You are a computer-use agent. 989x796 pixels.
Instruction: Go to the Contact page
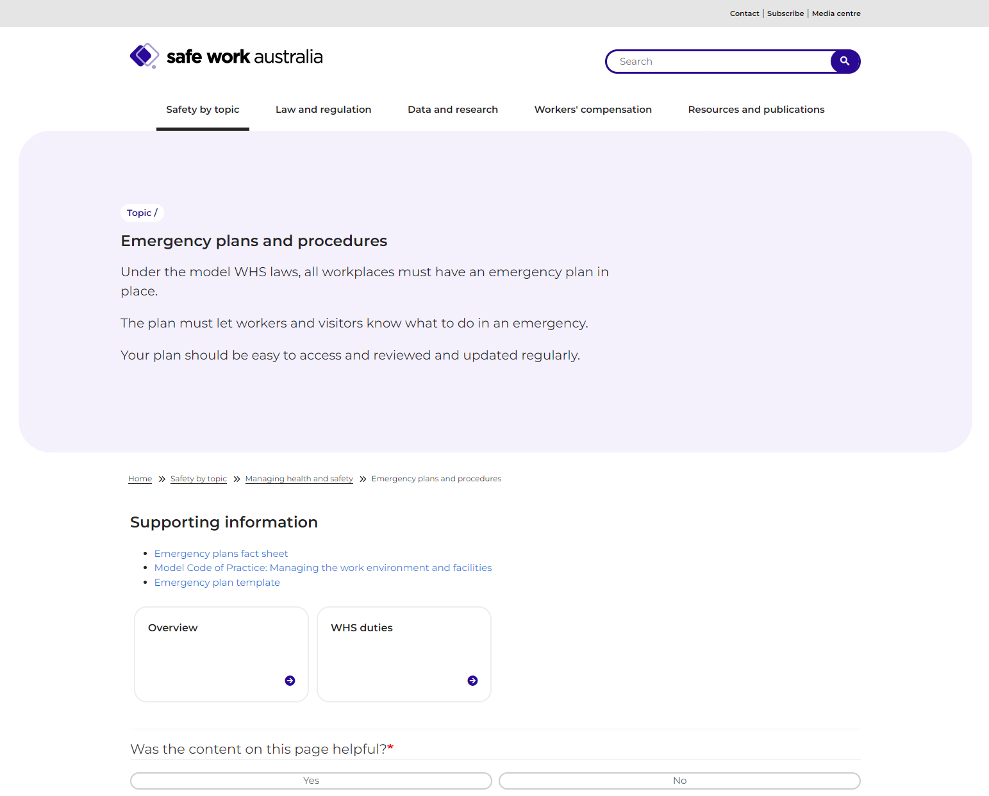point(744,13)
